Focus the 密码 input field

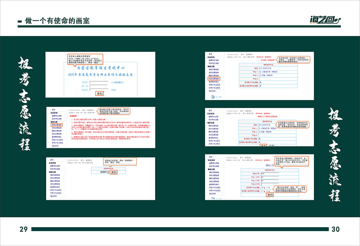pyautogui.click(x=98, y=86)
